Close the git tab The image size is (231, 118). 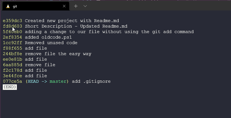64,6
